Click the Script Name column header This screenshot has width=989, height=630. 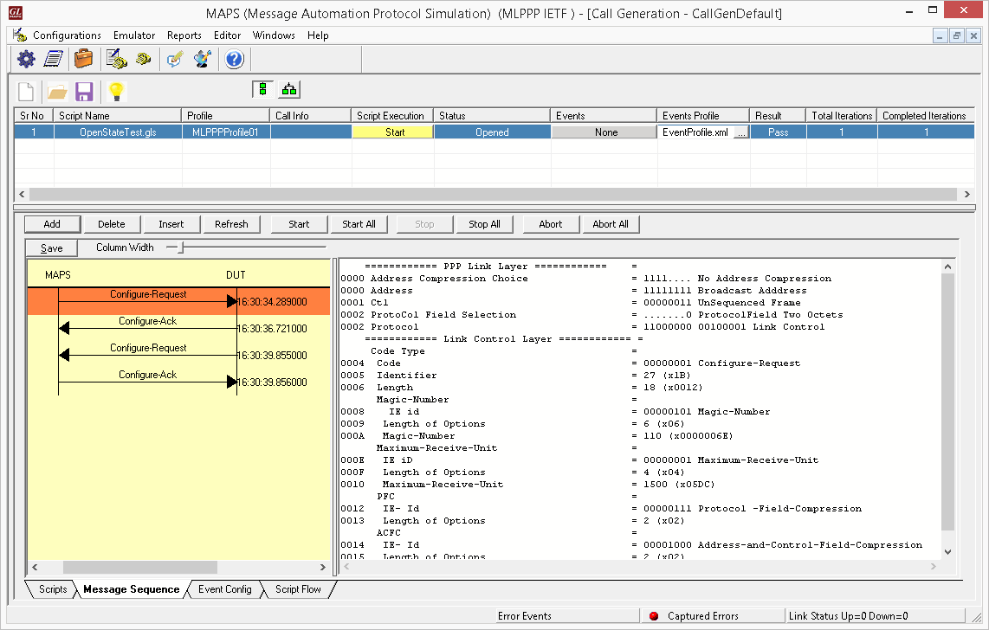pyautogui.click(x=118, y=116)
